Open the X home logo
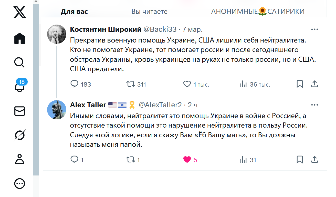The width and height of the screenshot is (336, 197). pos(20,12)
